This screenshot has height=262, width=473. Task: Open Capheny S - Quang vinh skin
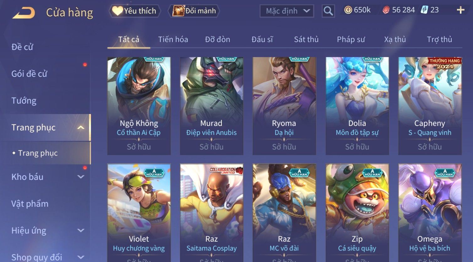430,106
